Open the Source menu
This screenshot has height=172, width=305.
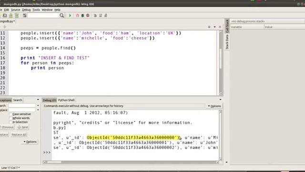point(15,10)
